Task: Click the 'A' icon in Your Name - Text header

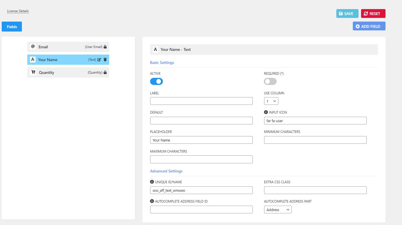Action: click(156, 49)
